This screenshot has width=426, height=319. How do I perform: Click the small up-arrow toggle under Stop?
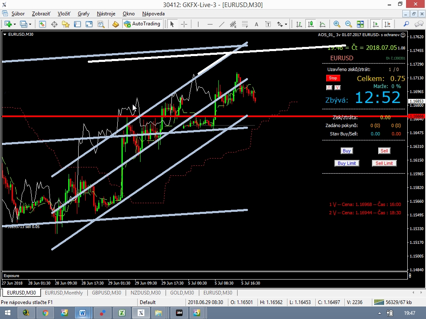coord(329,87)
